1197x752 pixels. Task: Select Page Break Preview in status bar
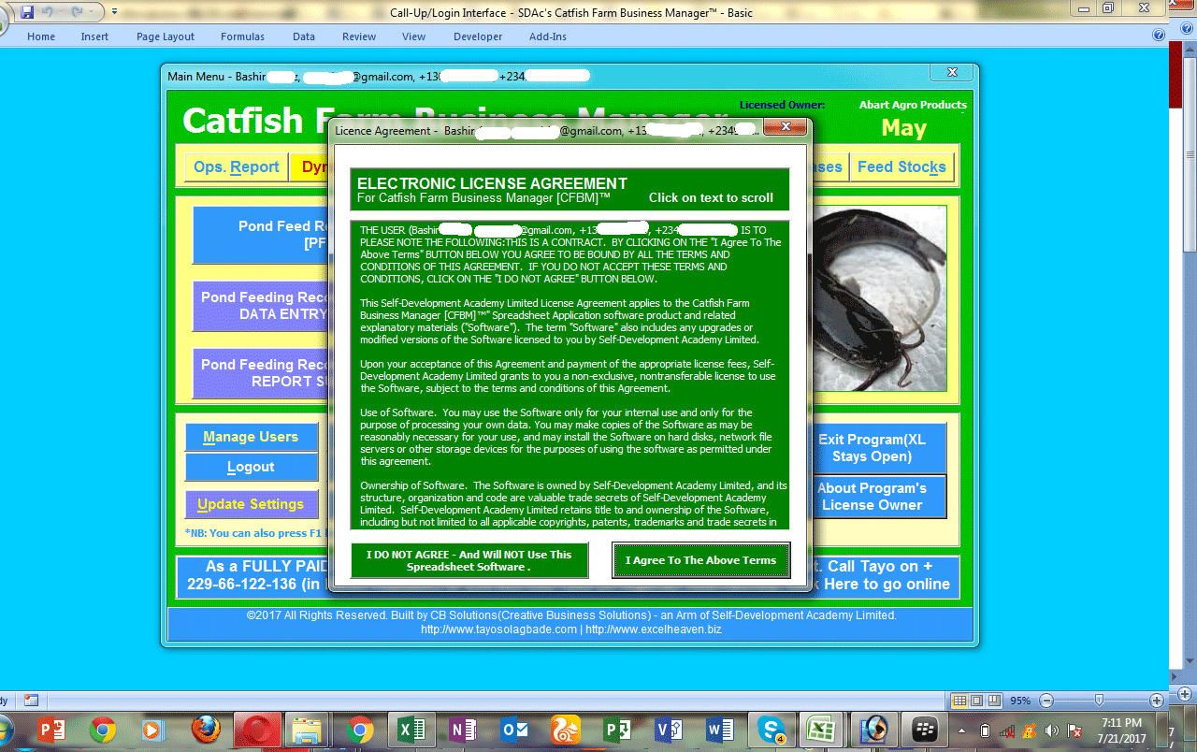(994, 701)
